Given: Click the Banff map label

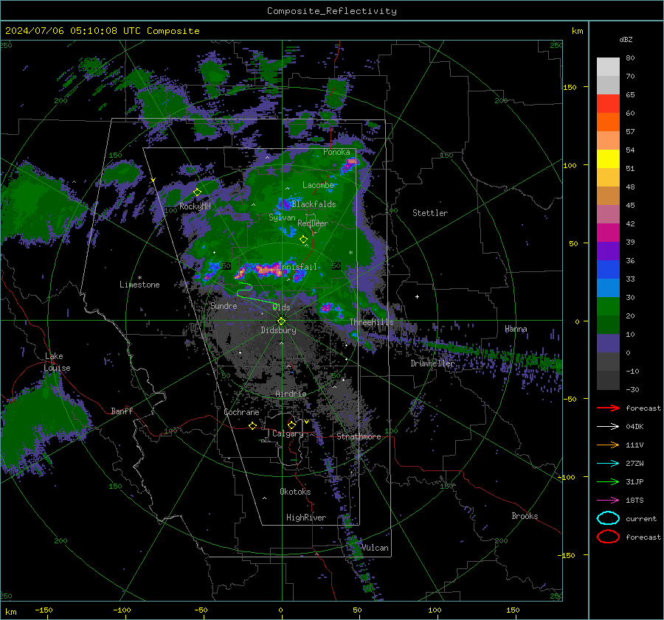Looking at the screenshot, I should pyautogui.click(x=122, y=411).
